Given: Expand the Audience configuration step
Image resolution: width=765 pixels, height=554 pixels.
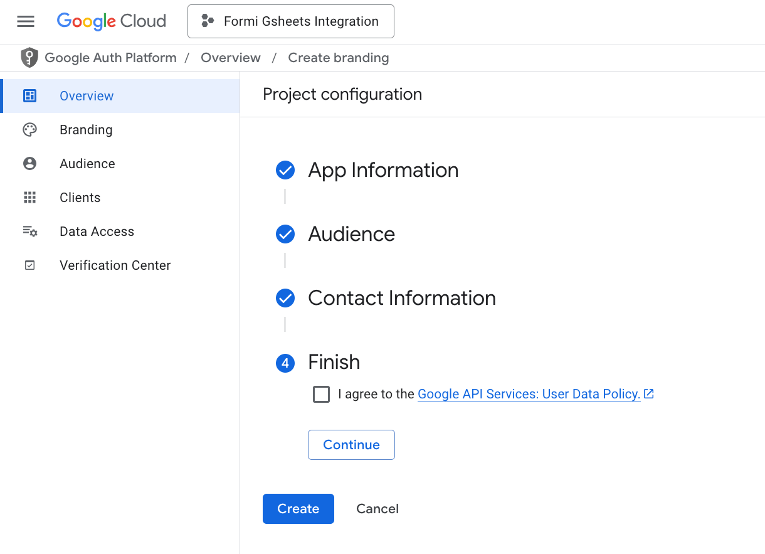Looking at the screenshot, I should [351, 234].
